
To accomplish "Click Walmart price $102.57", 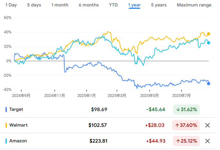I will (97, 125).
